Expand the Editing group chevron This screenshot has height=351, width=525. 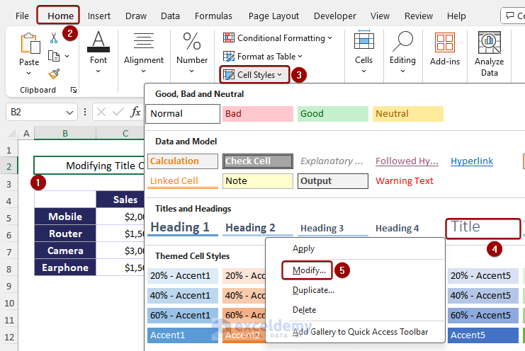pyautogui.click(x=403, y=71)
